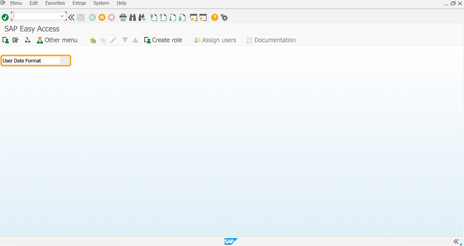Open the Menu menu

16,3
